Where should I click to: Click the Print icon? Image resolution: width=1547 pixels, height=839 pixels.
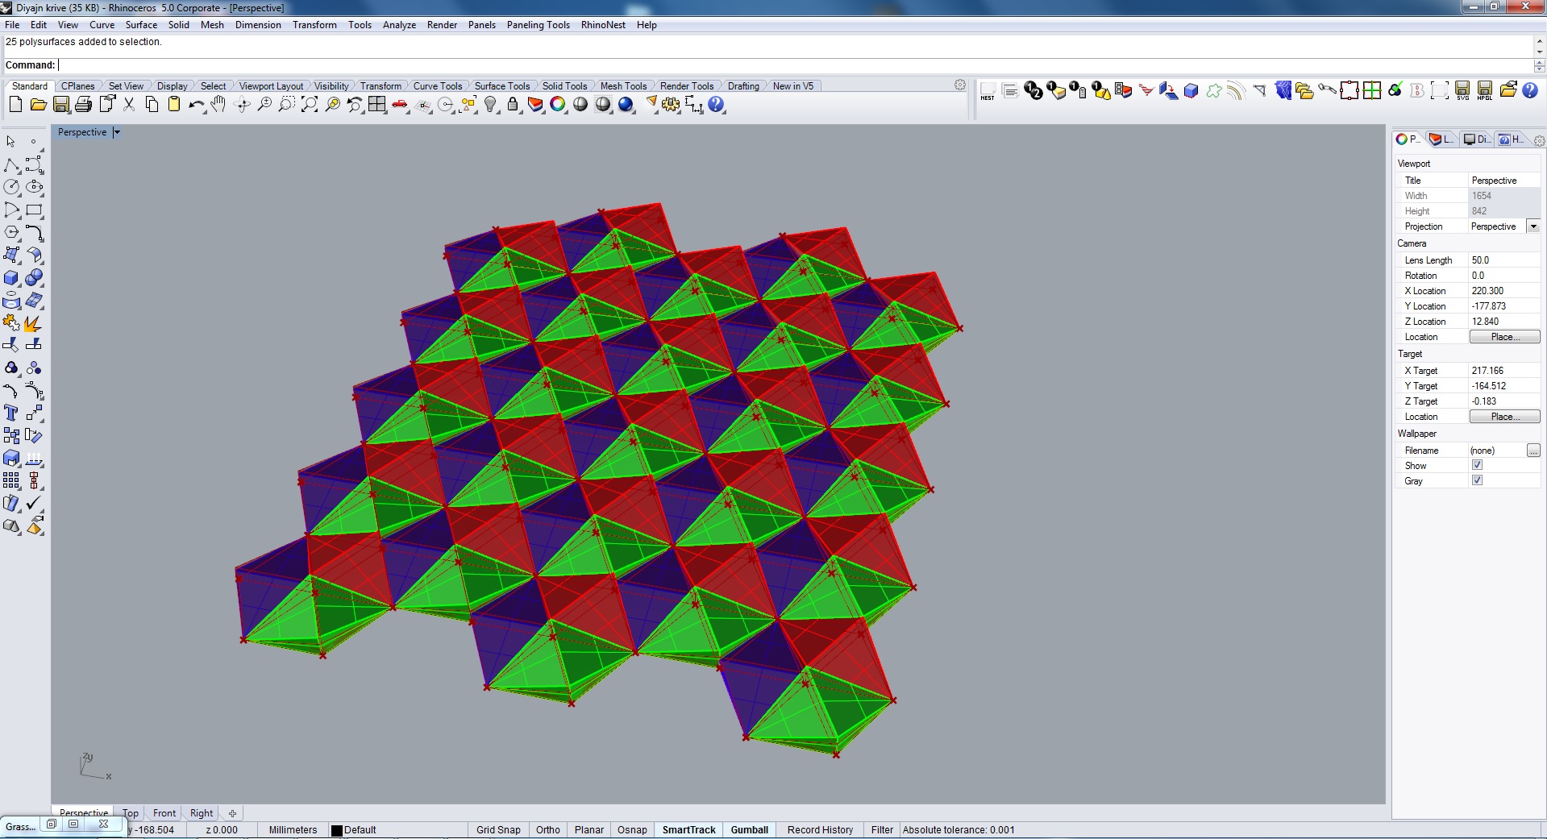click(83, 105)
